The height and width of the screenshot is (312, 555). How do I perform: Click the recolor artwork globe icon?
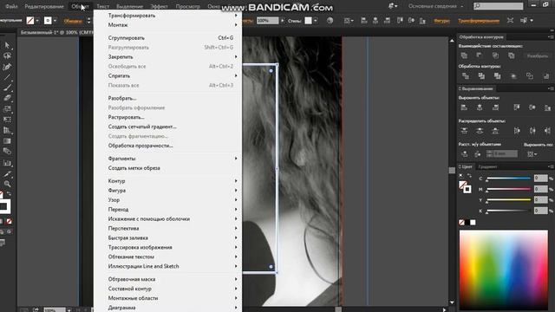330,21
